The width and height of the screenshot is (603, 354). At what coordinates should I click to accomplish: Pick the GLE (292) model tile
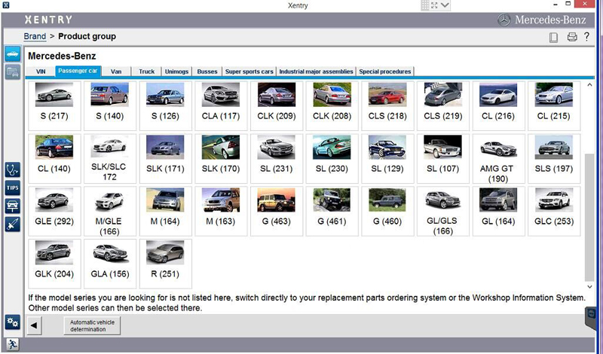(54, 211)
